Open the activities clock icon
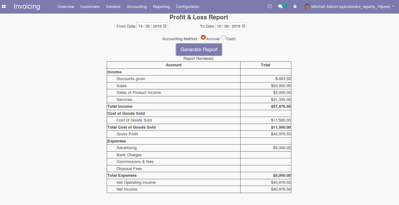Screen dimensions: 399x205 pyautogui.click(x=270, y=6)
